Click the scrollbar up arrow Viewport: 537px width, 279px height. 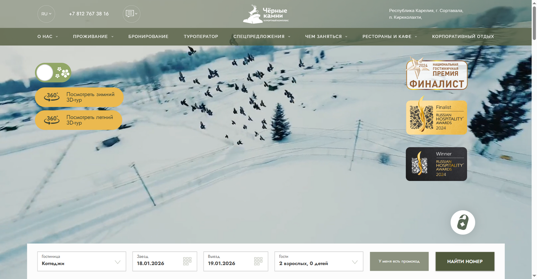[534, 3]
